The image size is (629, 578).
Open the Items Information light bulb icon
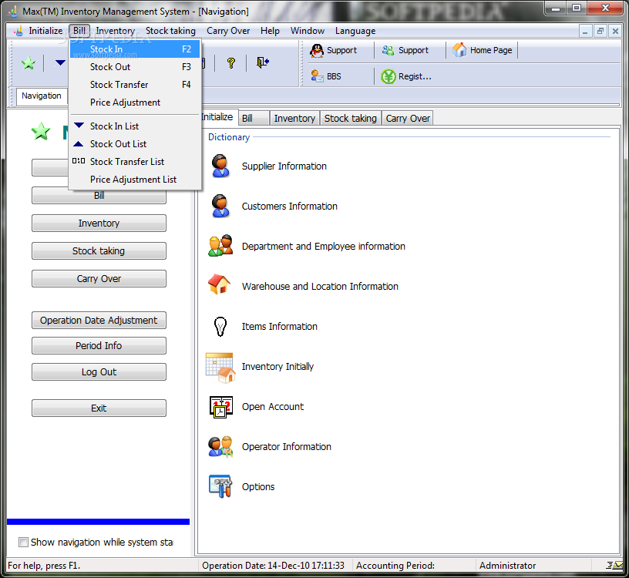220,326
